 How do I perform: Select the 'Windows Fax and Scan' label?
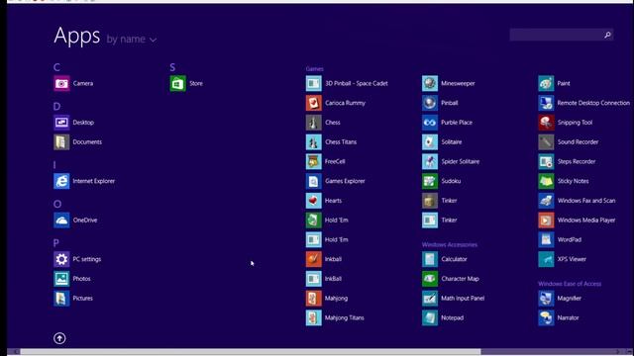586,201
